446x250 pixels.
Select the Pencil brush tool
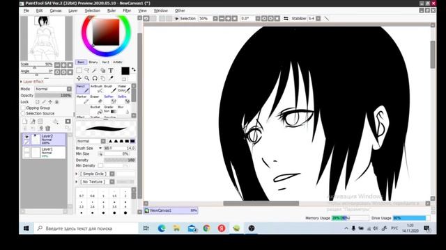click(x=83, y=89)
